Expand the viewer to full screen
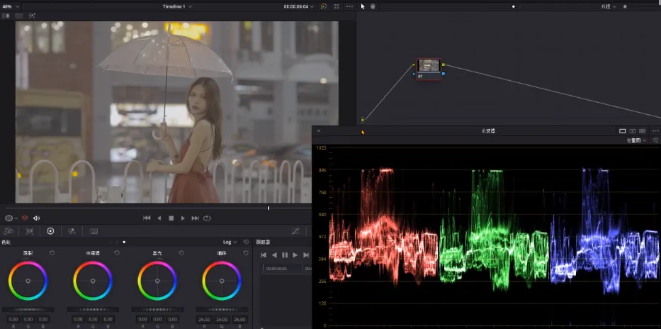This screenshot has width=661, height=329. (x=337, y=6)
